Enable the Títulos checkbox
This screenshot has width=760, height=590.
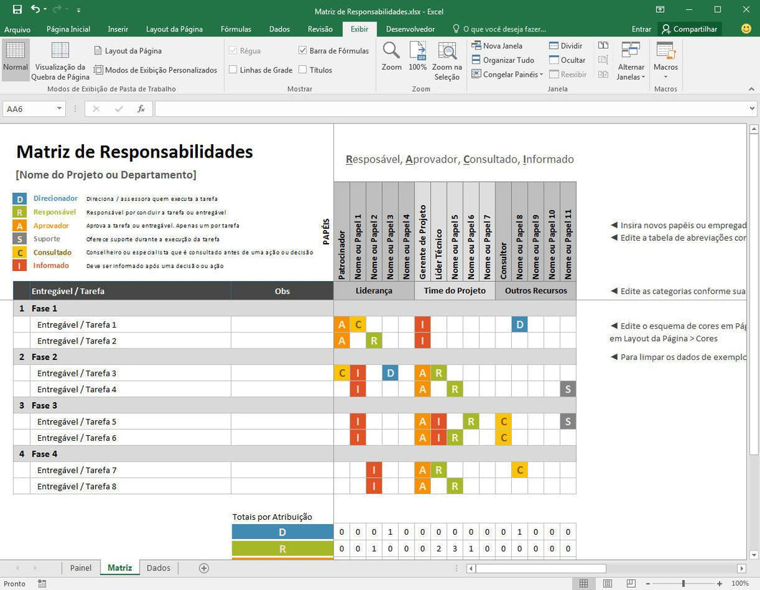pos(303,70)
